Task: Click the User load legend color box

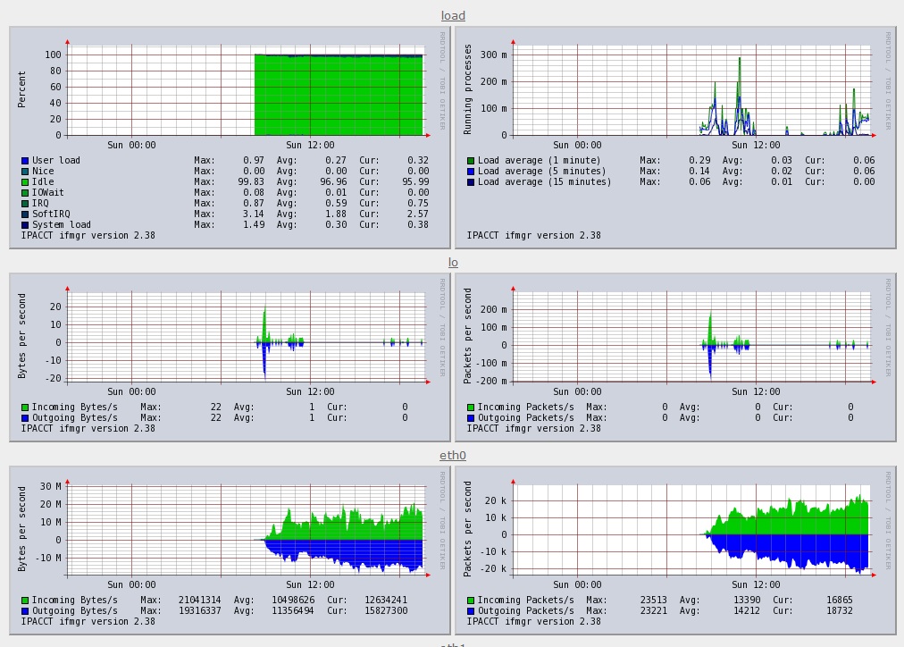Action: point(25,161)
